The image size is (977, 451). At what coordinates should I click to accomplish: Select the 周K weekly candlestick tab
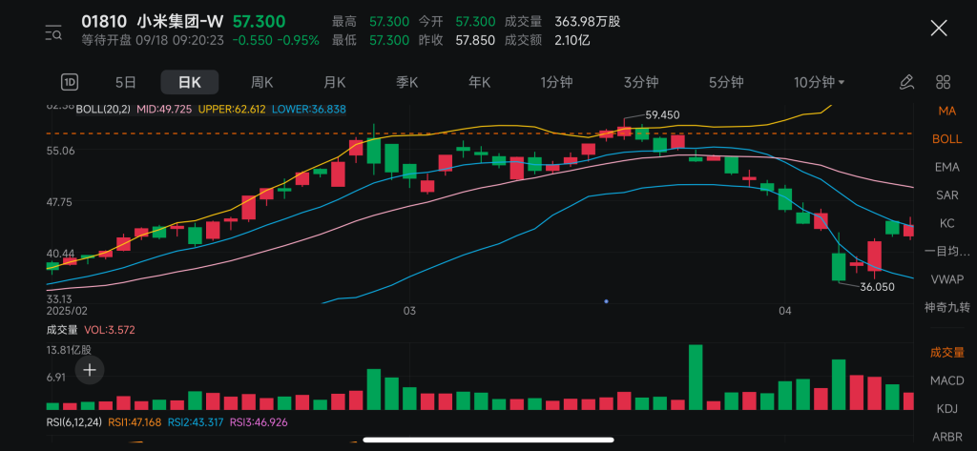click(x=261, y=82)
